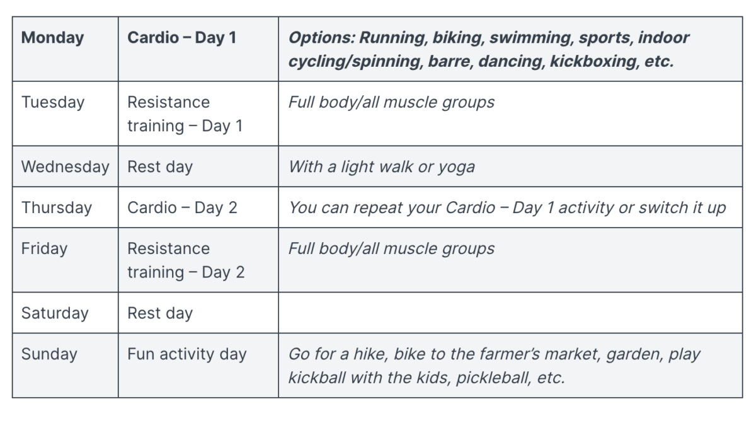Select the Friday cell

point(65,260)
